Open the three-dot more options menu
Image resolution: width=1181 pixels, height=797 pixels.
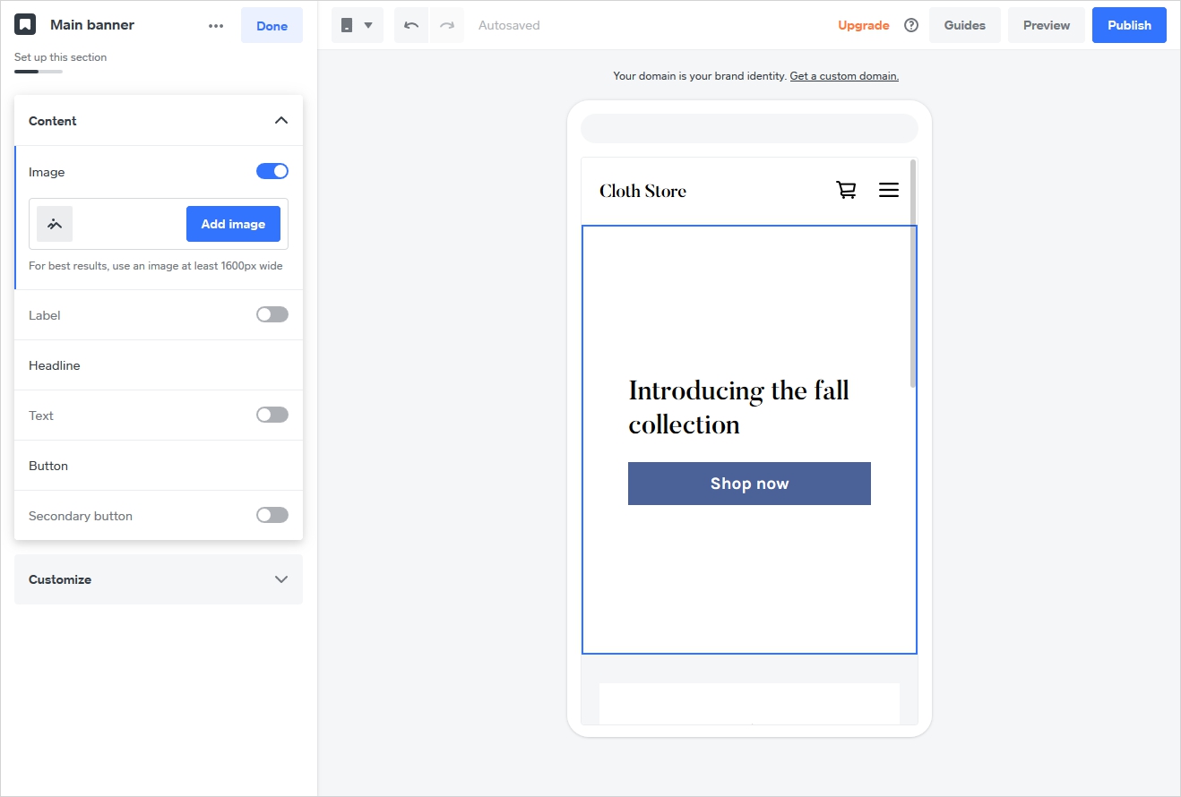[x=216, y=26]
